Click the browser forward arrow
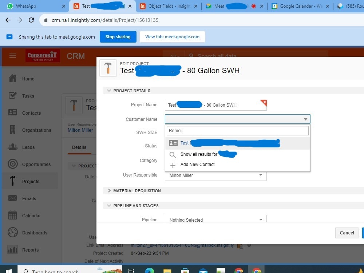 (x=20, y=20)
